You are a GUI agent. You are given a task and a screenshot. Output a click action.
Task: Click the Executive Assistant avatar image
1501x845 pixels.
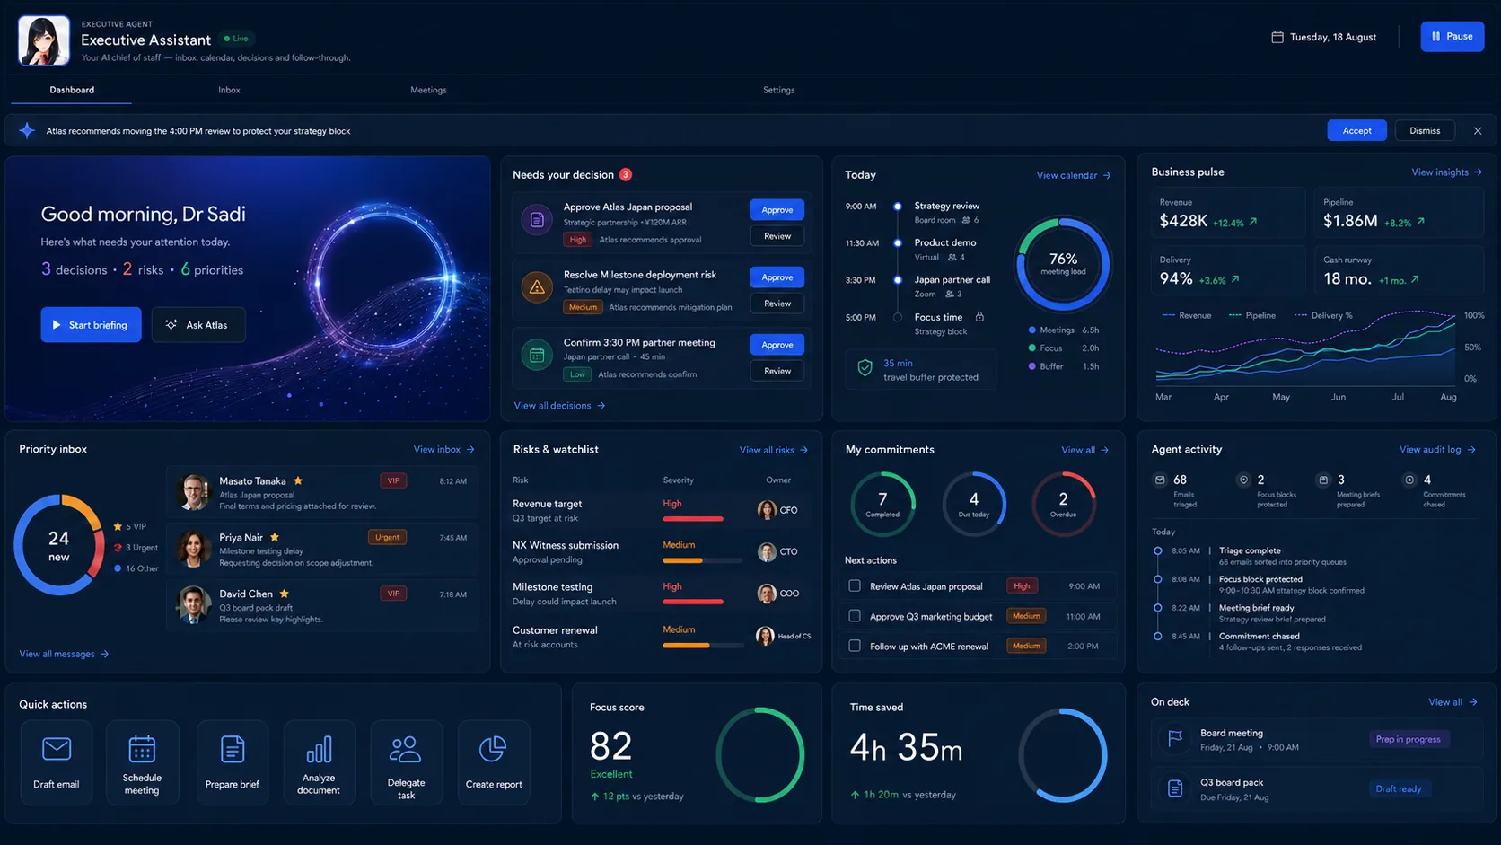coord(44,40)
